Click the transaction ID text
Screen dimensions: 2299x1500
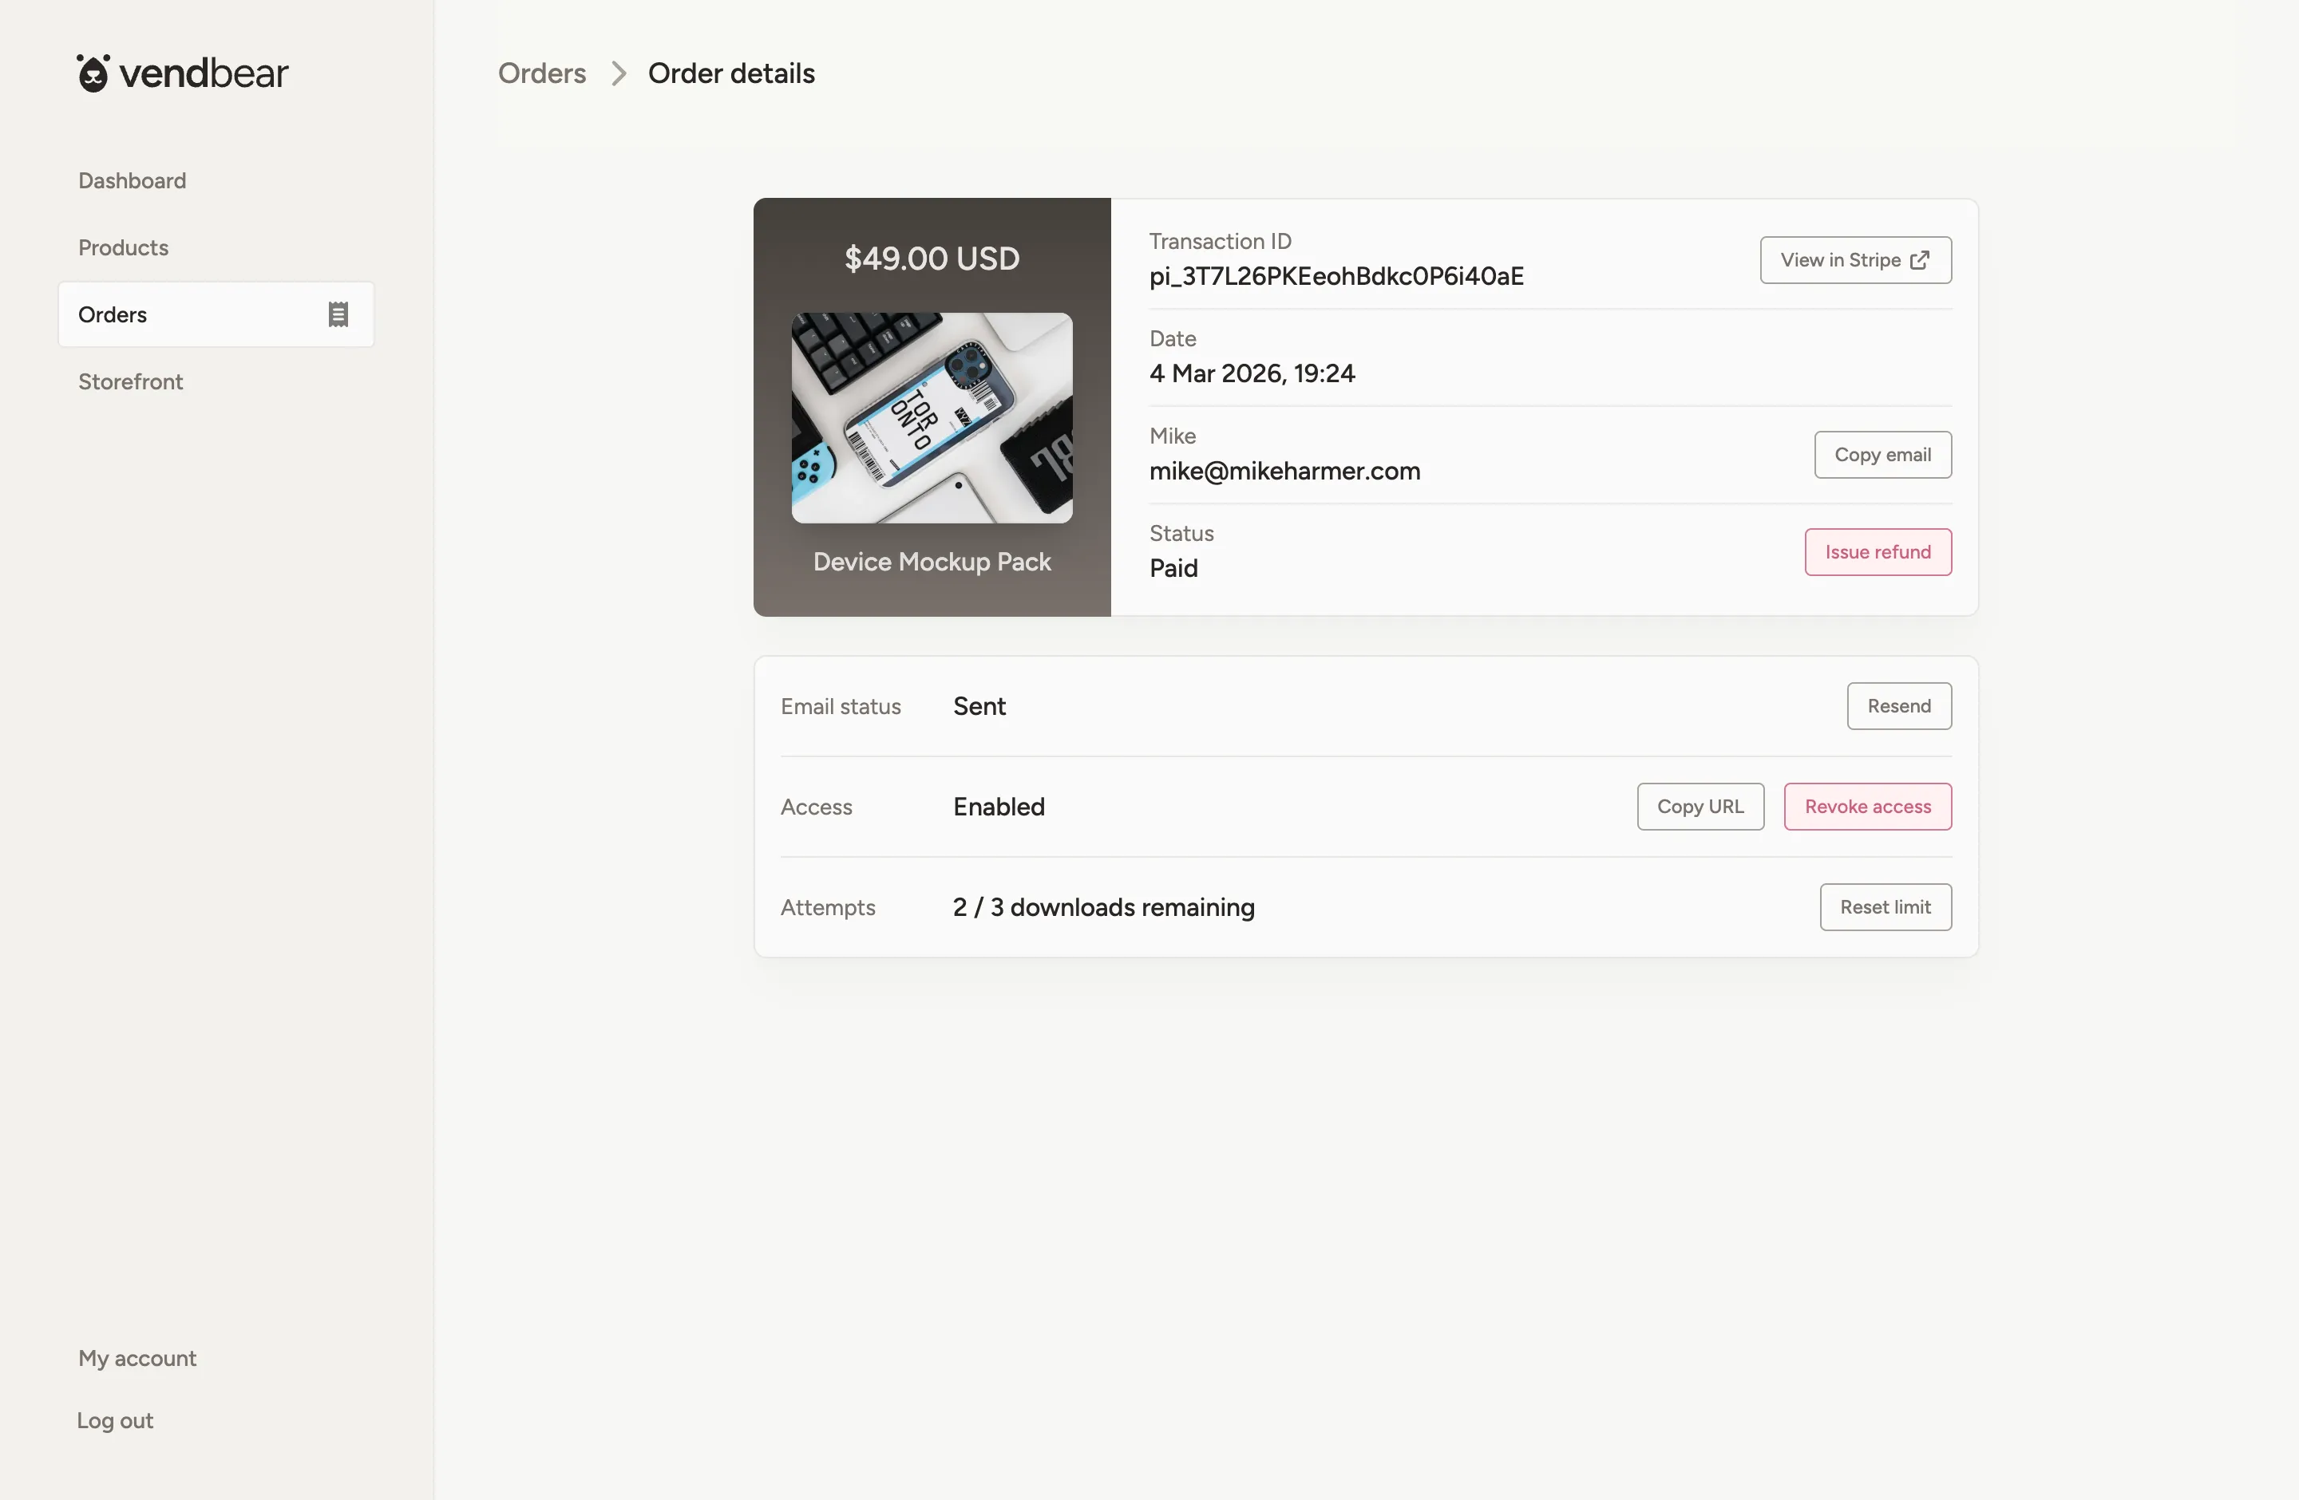pos(1336,277)
